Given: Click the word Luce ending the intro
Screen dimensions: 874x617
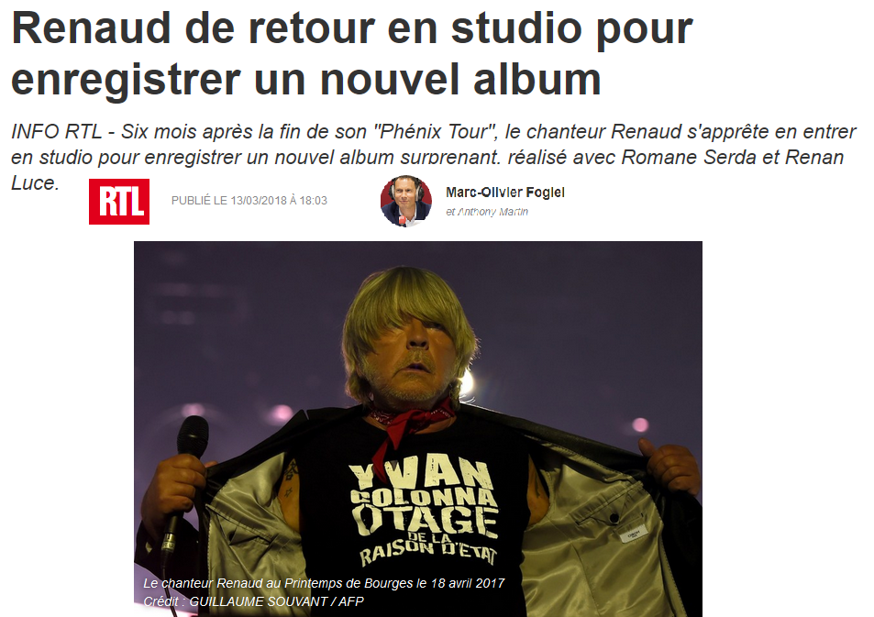Looking at the screenshot, I should point(35,182).
